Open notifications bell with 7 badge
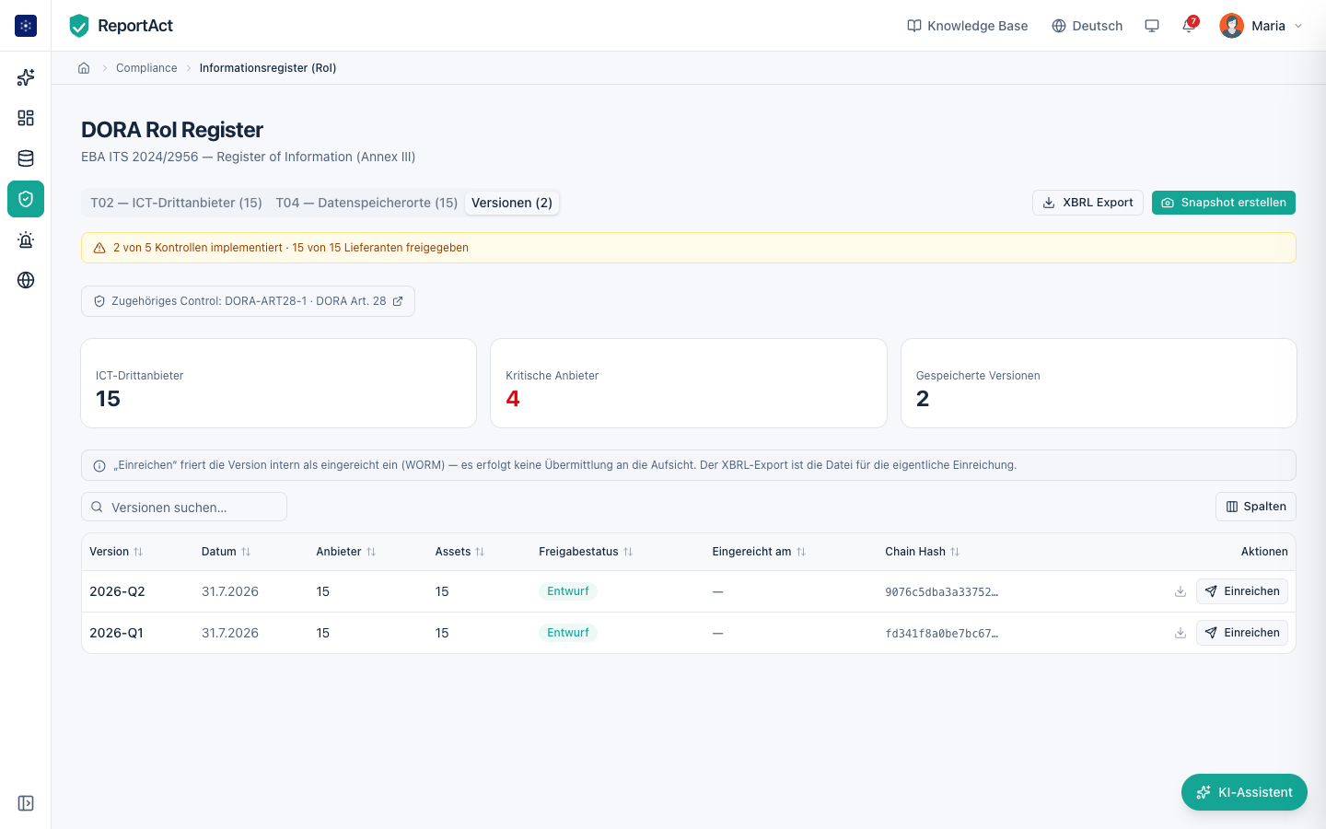 coord(1189,26)
